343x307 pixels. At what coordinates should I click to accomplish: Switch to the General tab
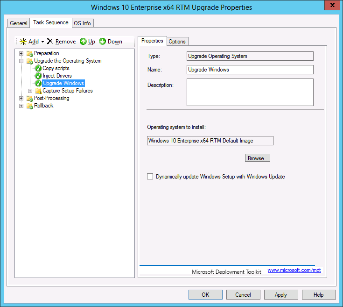(x=19, y=23)
